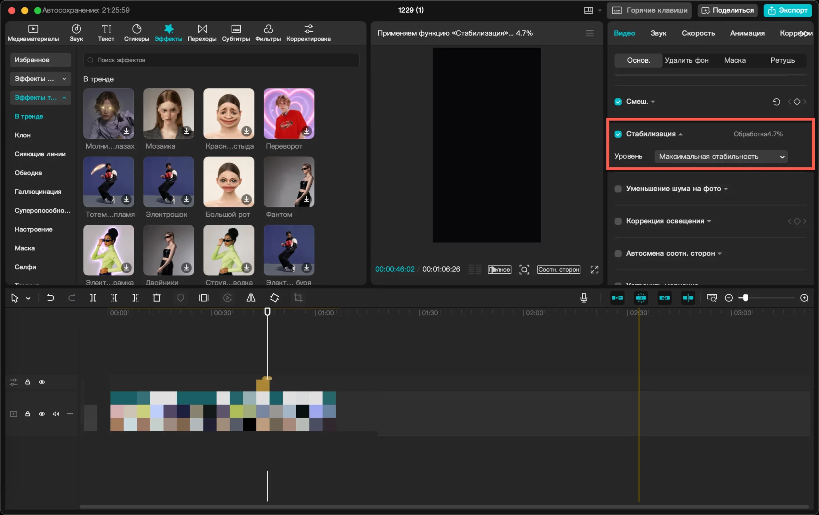Screen dimensions: 819x515
Task: Open the Уровень stabilization level dropdown
Action: point(721,156)
